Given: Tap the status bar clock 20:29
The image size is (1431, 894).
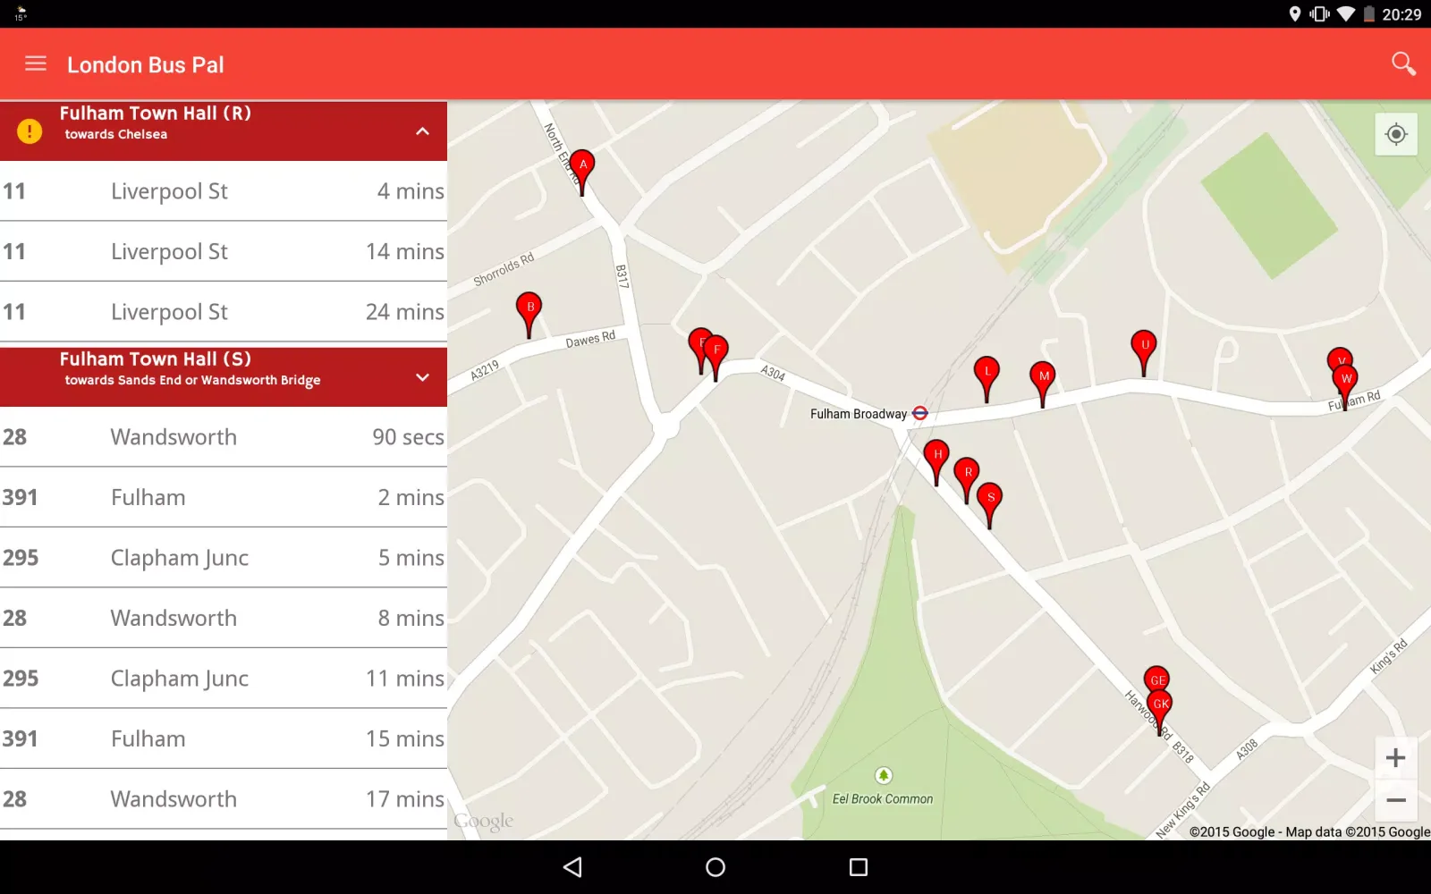Looking at the screenshot, I should [1401, 14].
